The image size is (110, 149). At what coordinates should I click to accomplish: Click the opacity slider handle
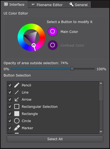click(x=72, y=69)
